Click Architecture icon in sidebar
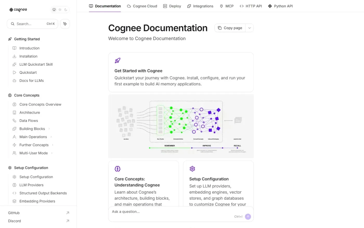This screenshot has width=364, height=228. point(15,113)
